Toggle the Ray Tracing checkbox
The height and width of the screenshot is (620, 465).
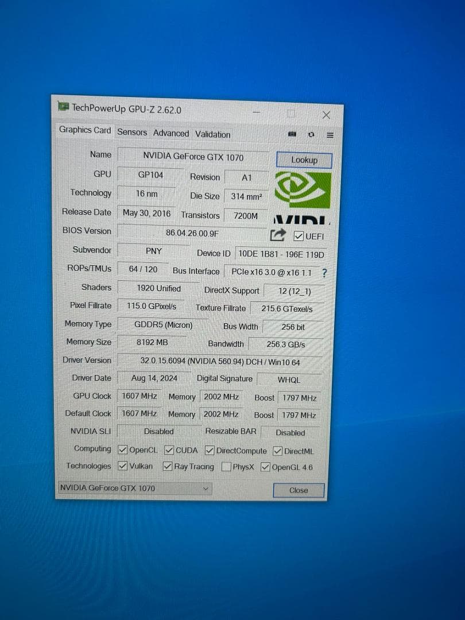coord(168,466)
